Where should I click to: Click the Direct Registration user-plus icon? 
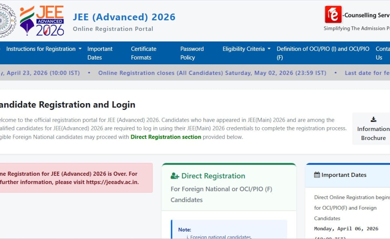tap(175, 176)
